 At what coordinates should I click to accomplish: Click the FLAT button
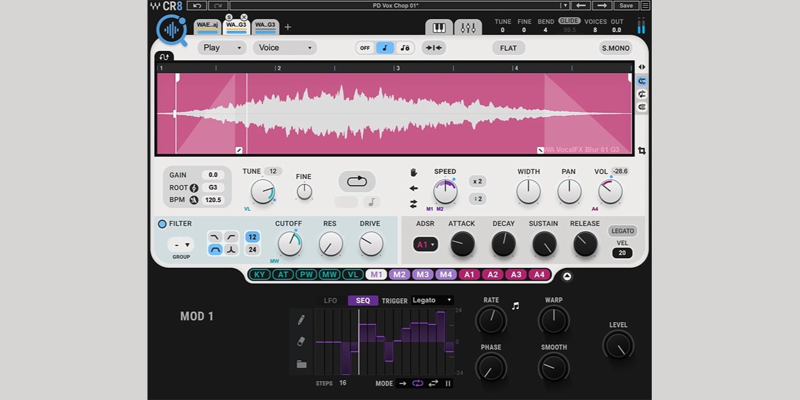508,48
